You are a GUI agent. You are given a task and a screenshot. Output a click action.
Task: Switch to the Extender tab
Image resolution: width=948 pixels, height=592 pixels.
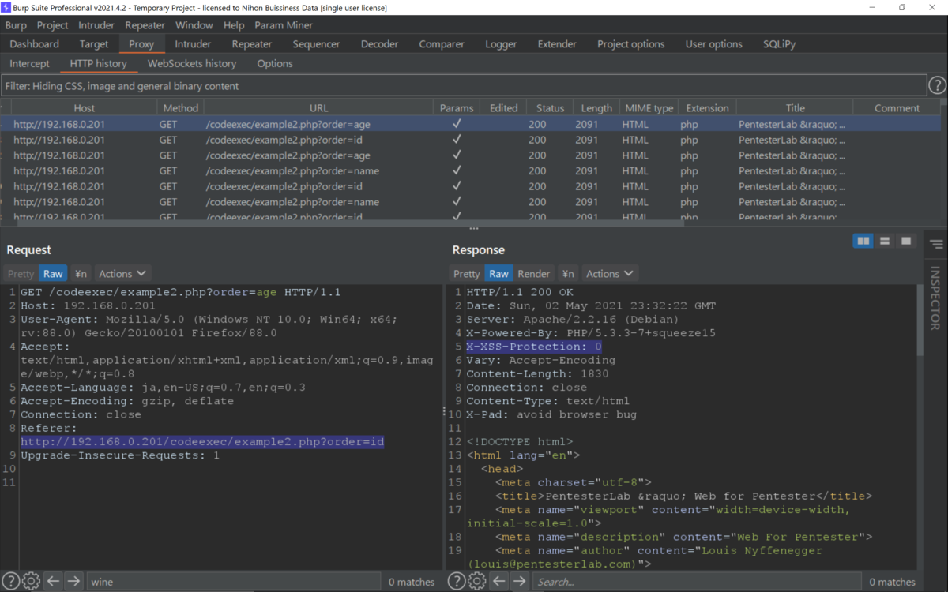(x=557, y=44)
